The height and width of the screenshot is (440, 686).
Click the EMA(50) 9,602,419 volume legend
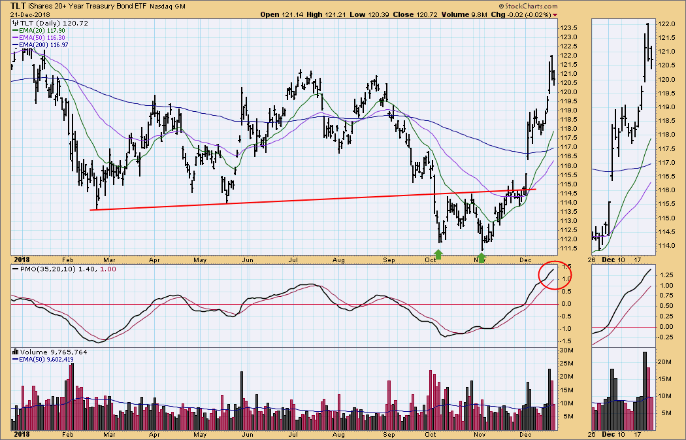46,360
